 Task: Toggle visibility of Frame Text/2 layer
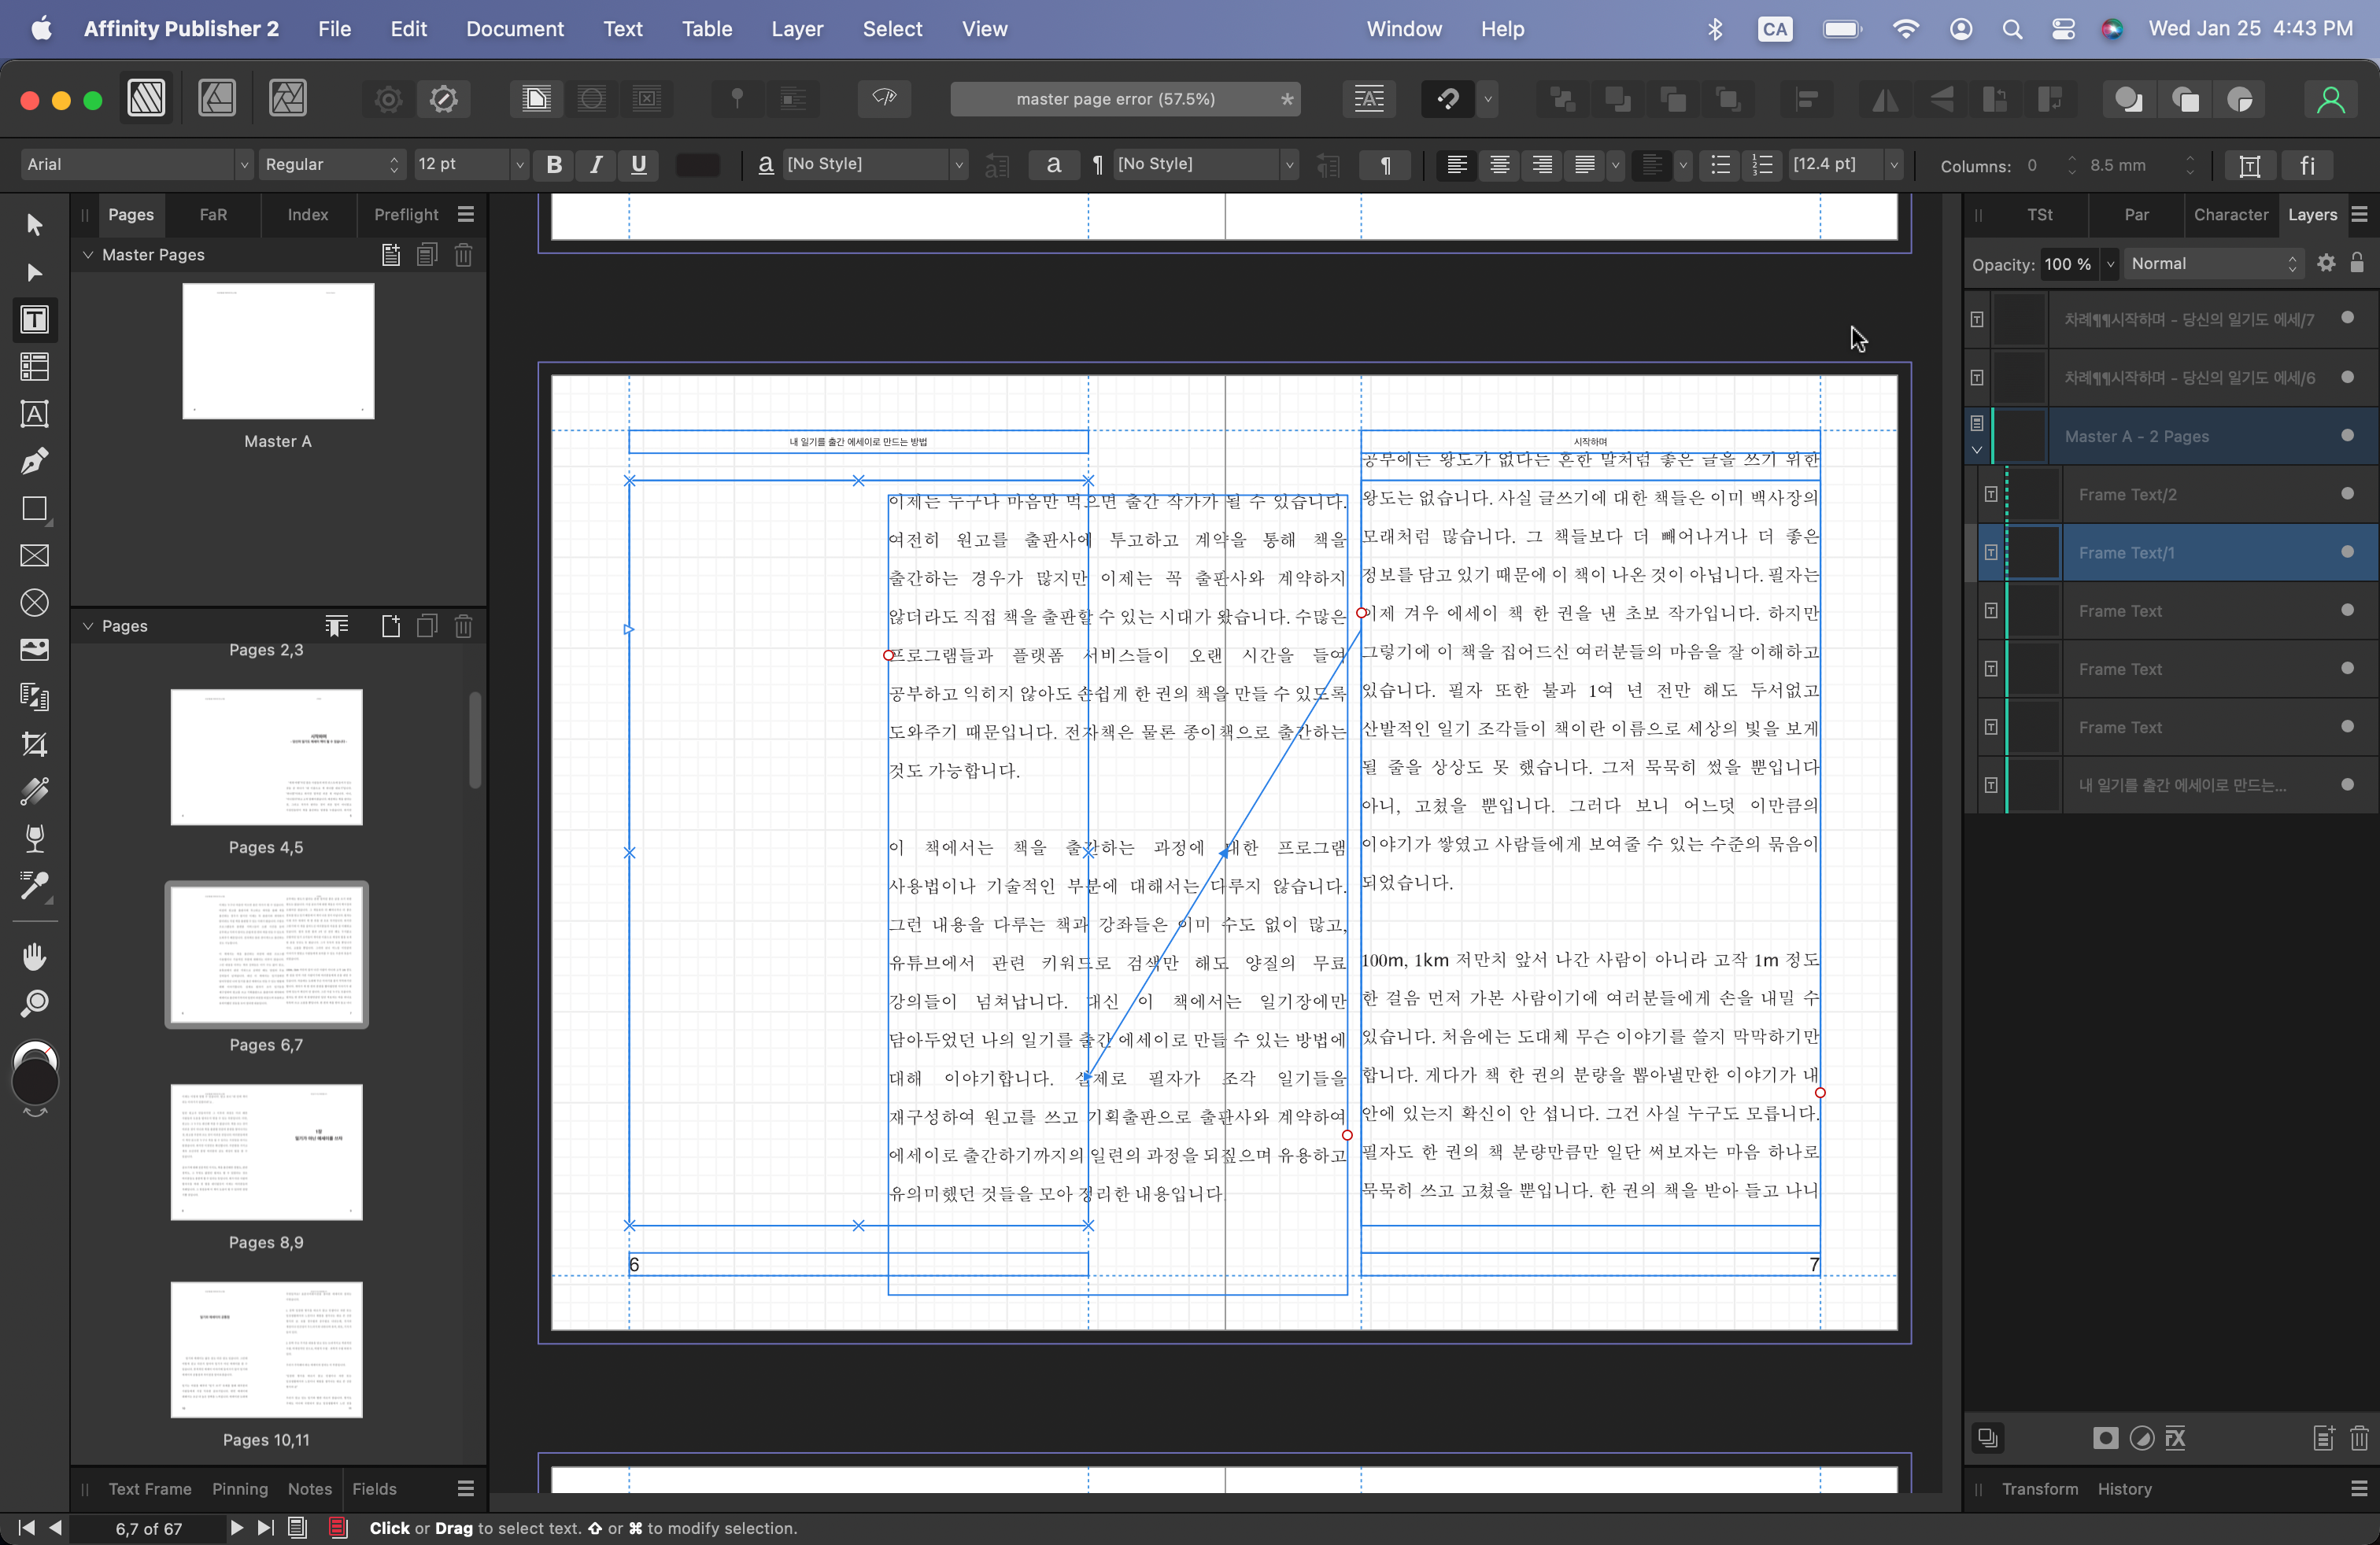(x=2347, y=494)
